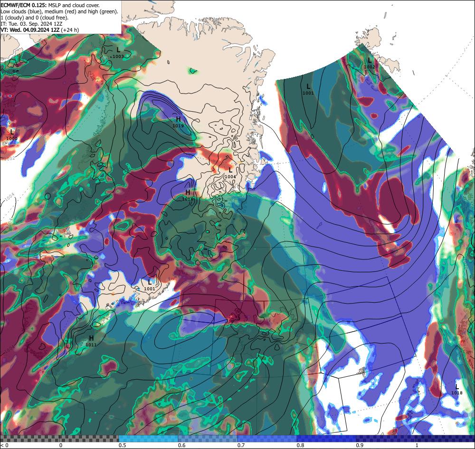This screenshot has height=449, width=475.
Task: Pick the 0.8–0.9 legend color swatch
Action: tap(327, 439)
